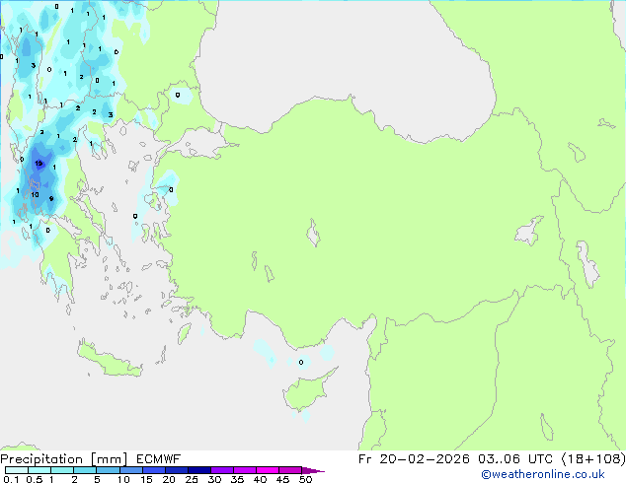This screenshot has width=626, height=483.
Task: Click legend swatch between 20 and 25
Action: coord(176,470)
